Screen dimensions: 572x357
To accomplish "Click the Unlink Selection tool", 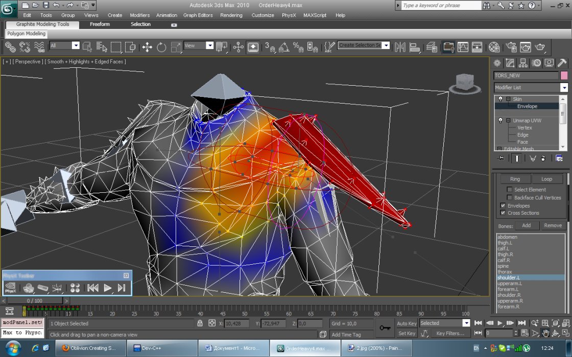I will [x=25, y=47].
